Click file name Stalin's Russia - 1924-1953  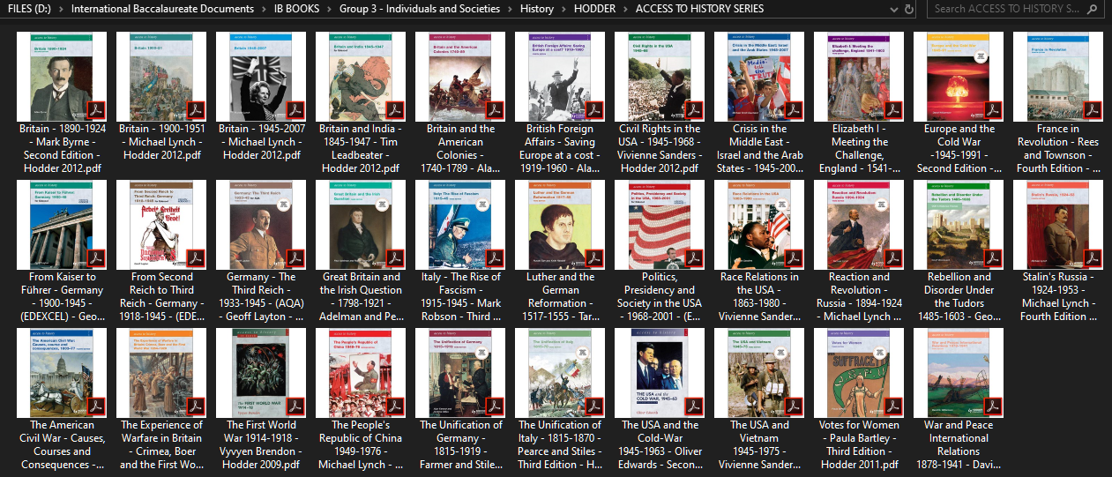click(1058, 296)
